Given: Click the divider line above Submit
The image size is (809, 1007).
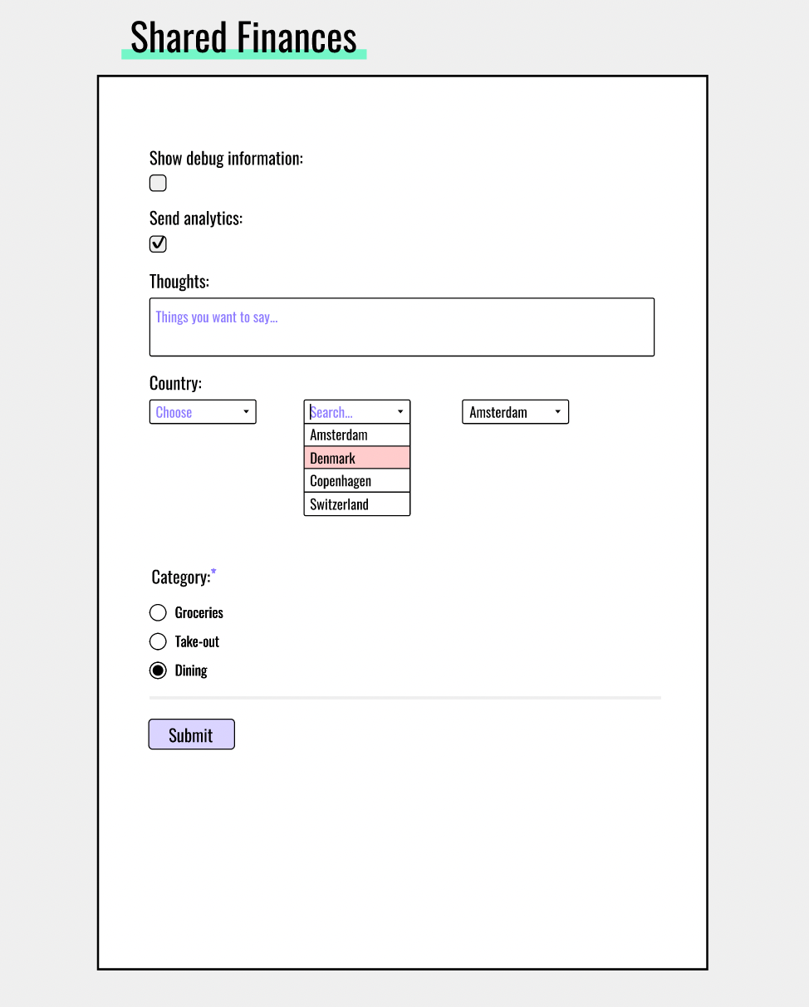Looking at the screenshot, I should [x=404, y=697].
